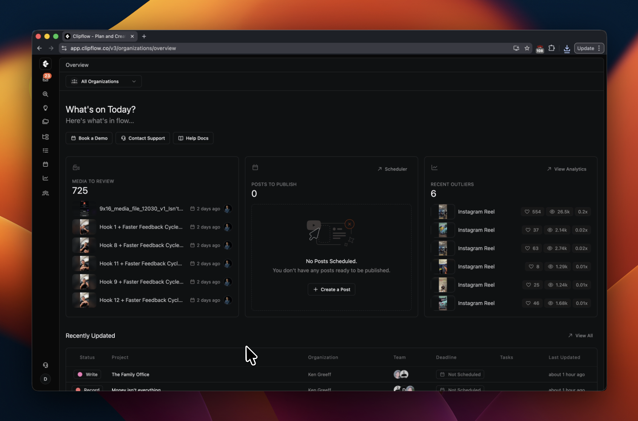Open the 9x16_media_file_12030_v1 media item
Viewport: 638px width, 421px height.
(152, 209)
